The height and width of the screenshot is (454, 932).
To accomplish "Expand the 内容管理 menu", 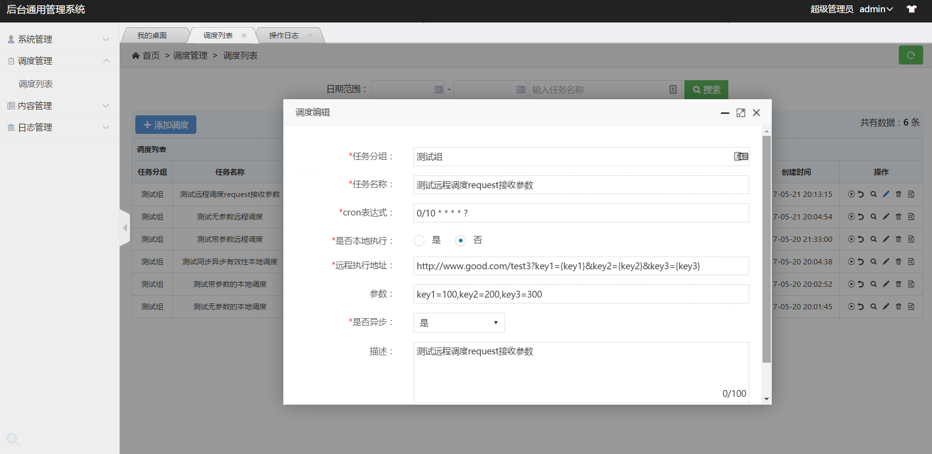I will click(60, 106).
